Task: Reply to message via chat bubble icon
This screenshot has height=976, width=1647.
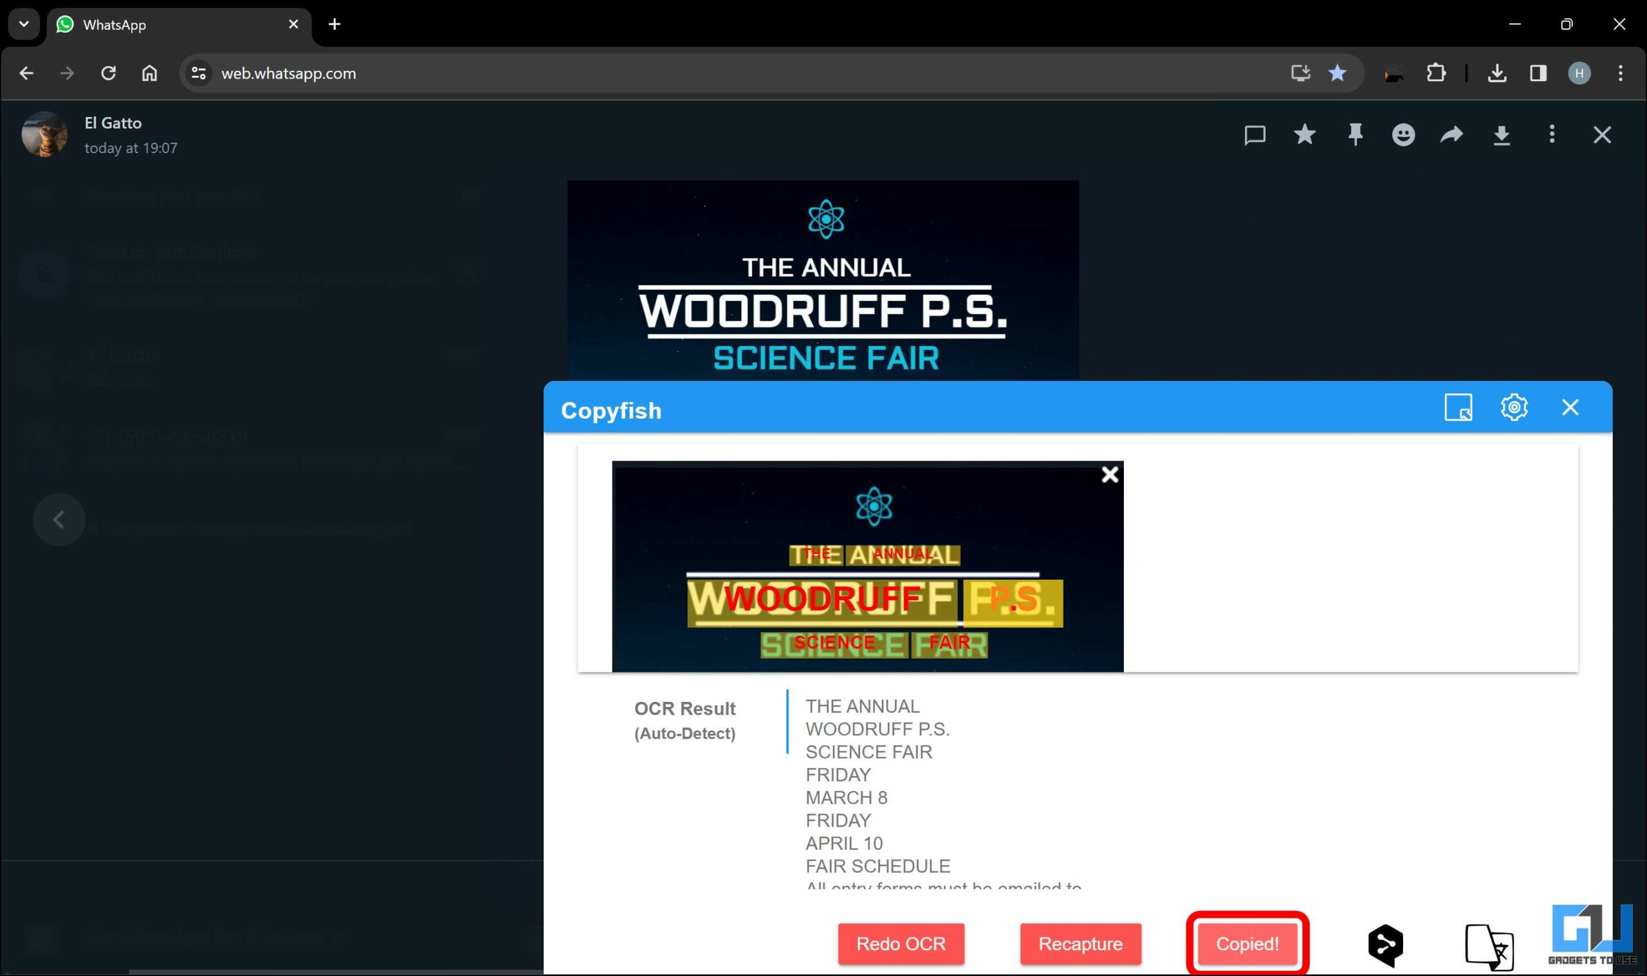Action: click(x=1255, y=135)
